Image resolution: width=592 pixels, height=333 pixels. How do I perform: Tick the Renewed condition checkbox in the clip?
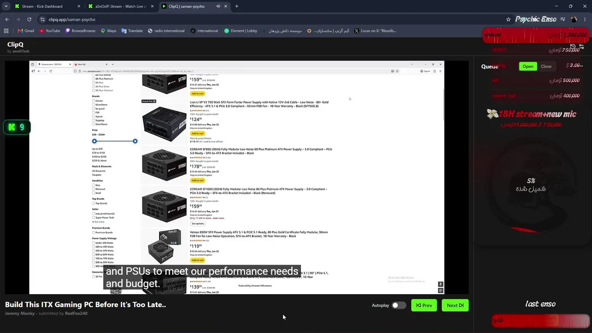coord(93,189)
